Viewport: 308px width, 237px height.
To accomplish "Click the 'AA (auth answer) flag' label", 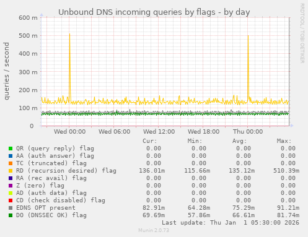I will (x=55, y=156).
